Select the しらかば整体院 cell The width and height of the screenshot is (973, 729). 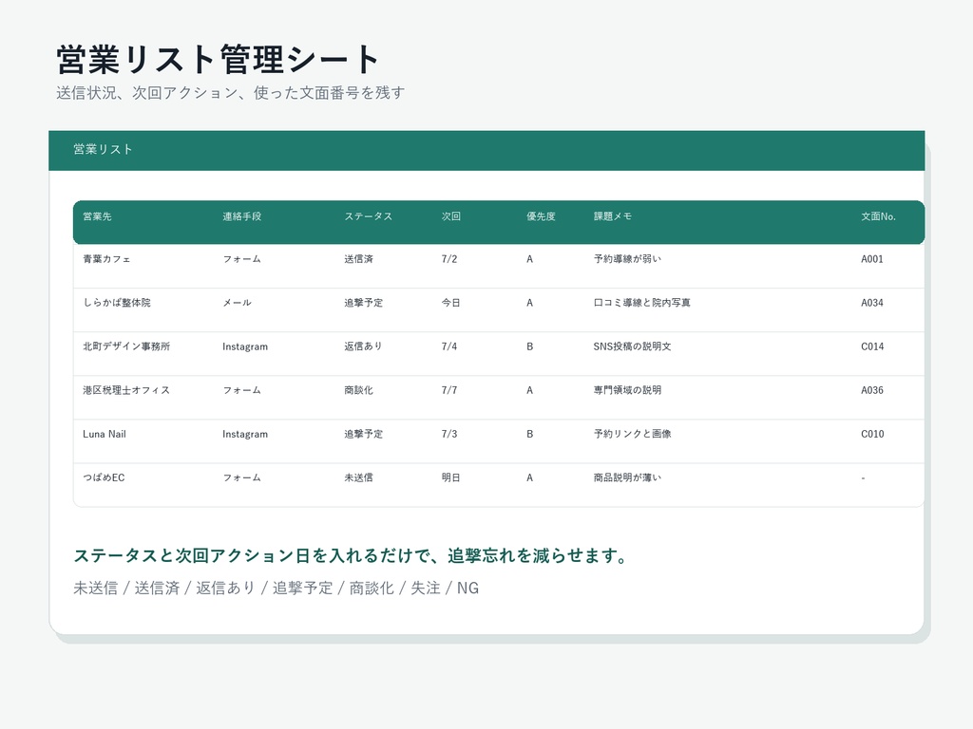click(x=117, y=303)
